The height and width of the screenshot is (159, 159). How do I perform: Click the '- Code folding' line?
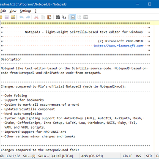click(14, 96)
